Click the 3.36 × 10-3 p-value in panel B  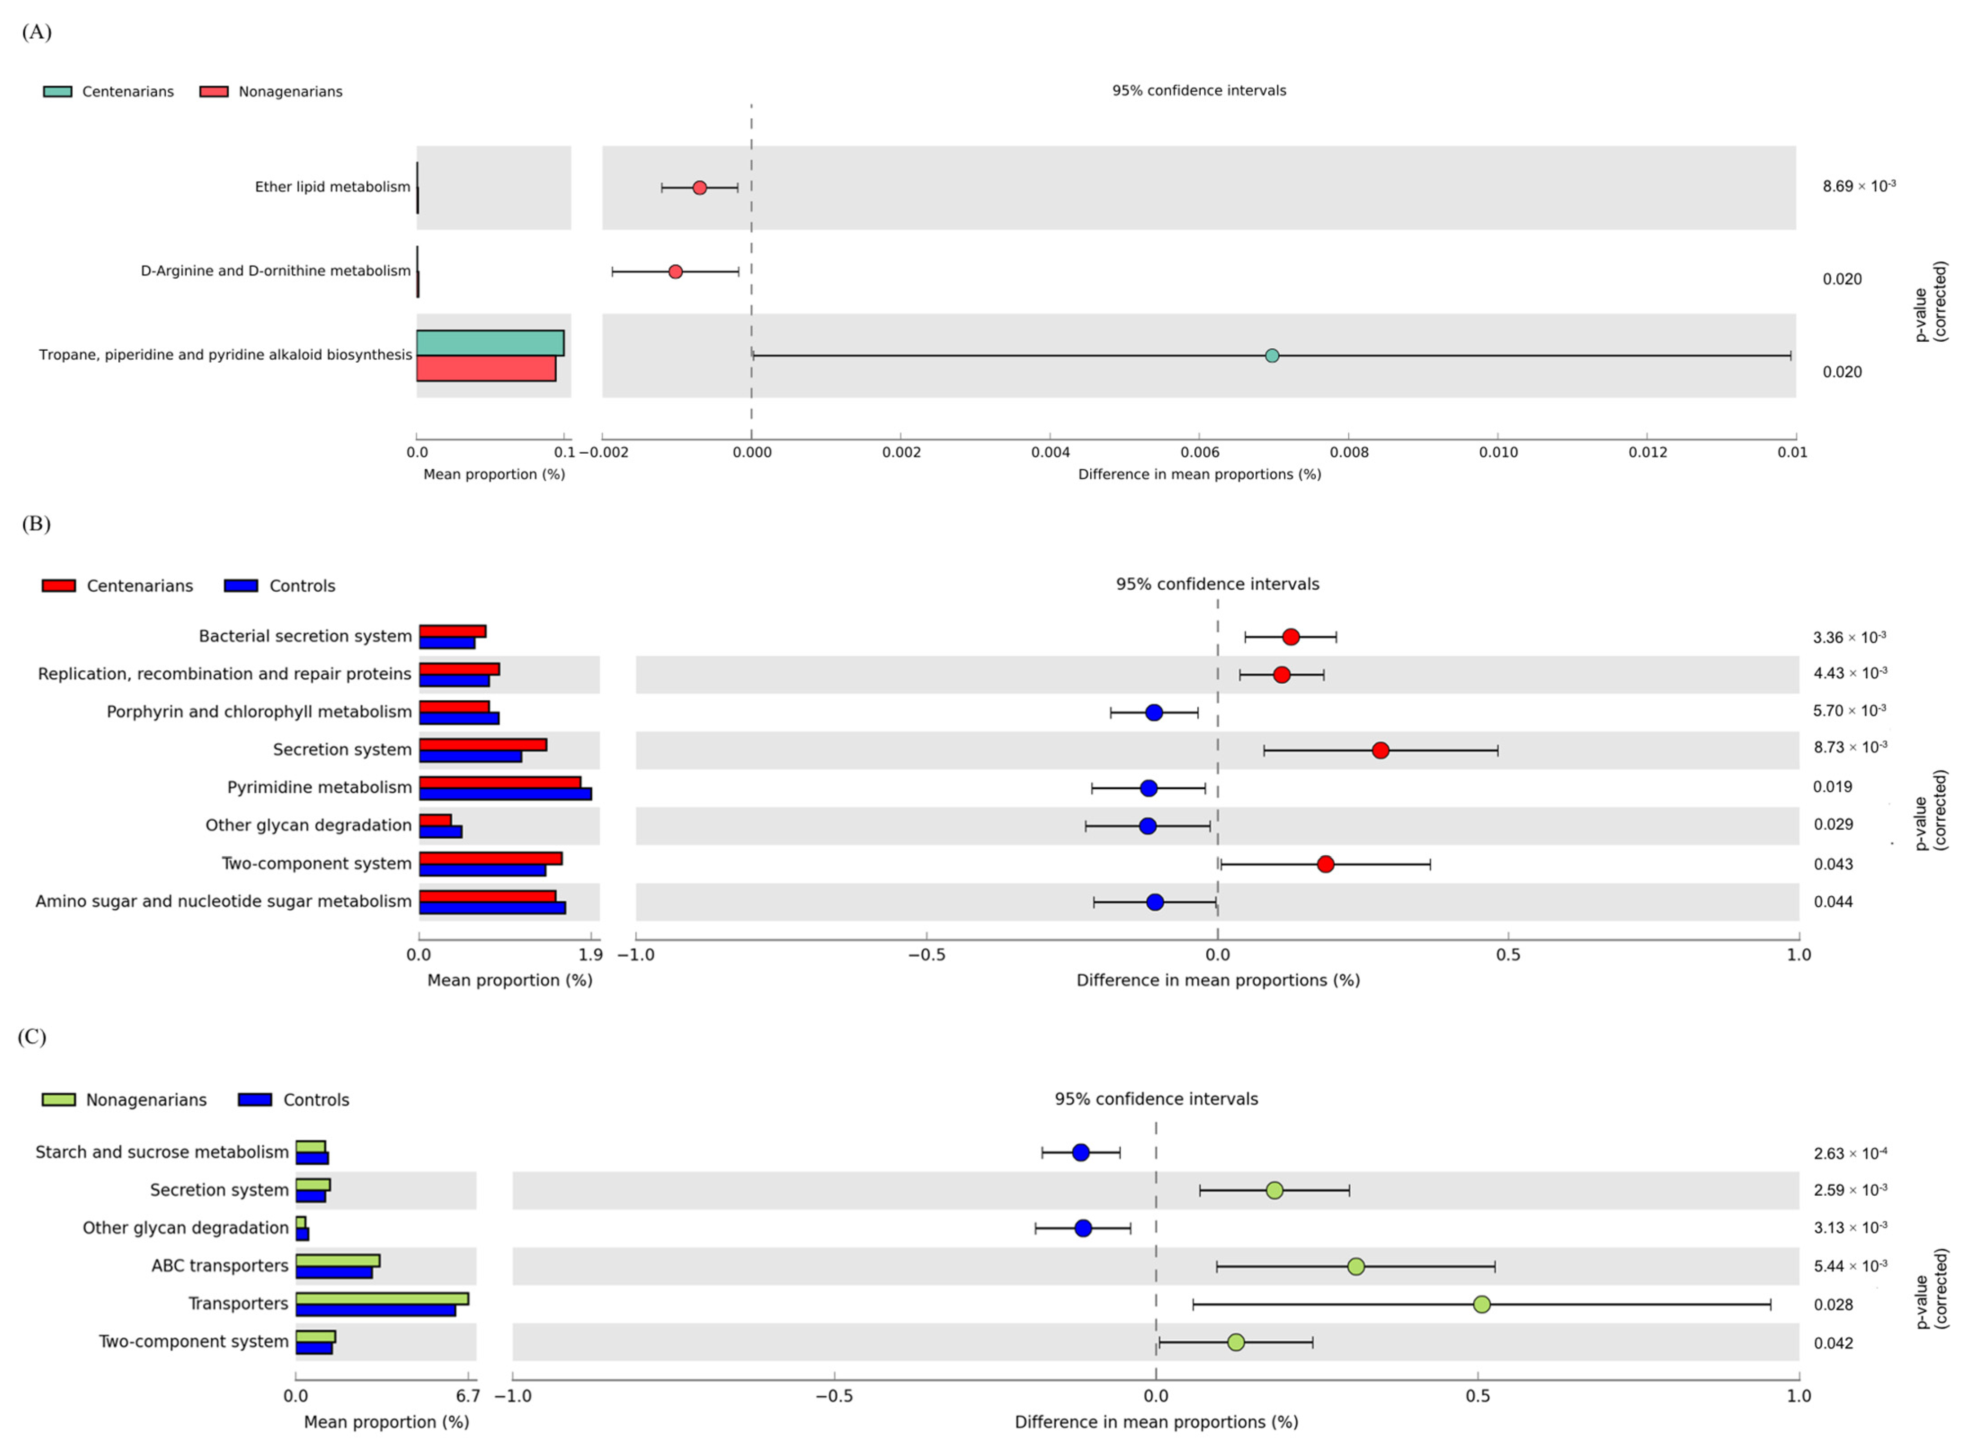coord(1849,637)
